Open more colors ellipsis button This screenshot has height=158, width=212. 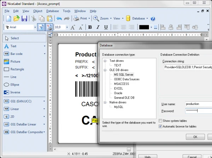pyautogui.click(x=155, y=27)
